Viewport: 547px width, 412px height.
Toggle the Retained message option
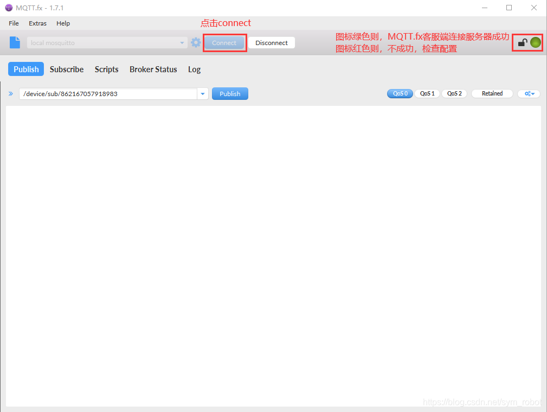coord(492,94)
